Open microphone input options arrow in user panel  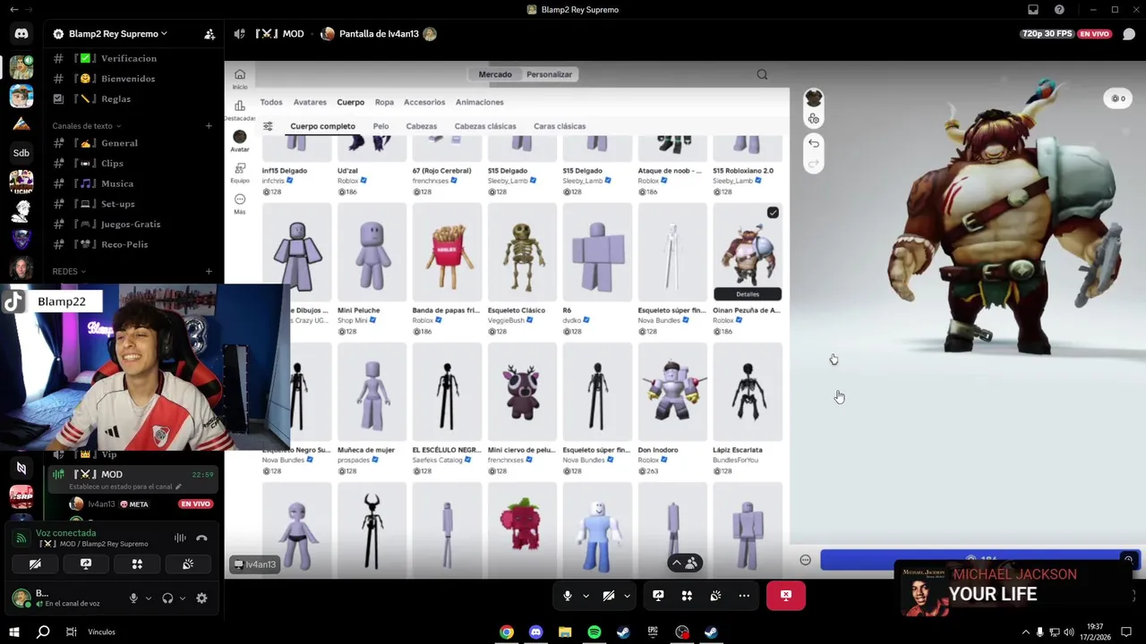pos(149,598)
